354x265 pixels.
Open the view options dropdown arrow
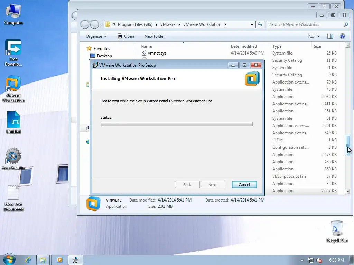[x=318, y=36]
